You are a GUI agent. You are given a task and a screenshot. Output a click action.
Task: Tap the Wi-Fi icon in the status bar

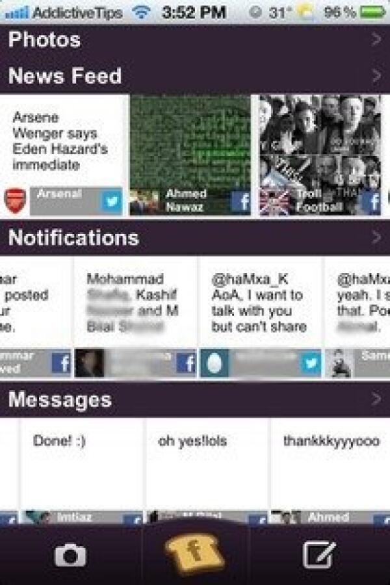141,12
